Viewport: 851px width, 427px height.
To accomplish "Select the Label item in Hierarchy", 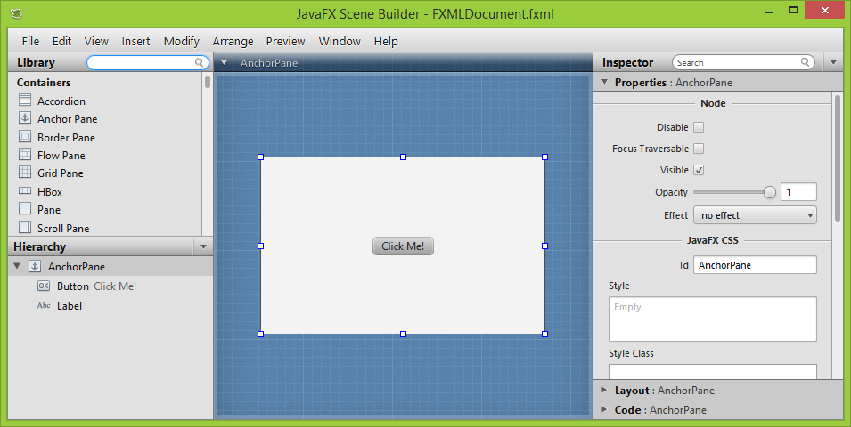I will pyautogui.click(x=69, y=306).
